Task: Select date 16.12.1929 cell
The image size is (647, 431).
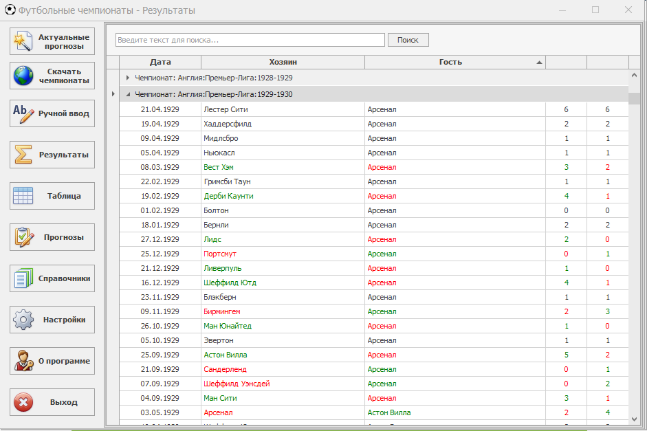Action: point(160,283)
